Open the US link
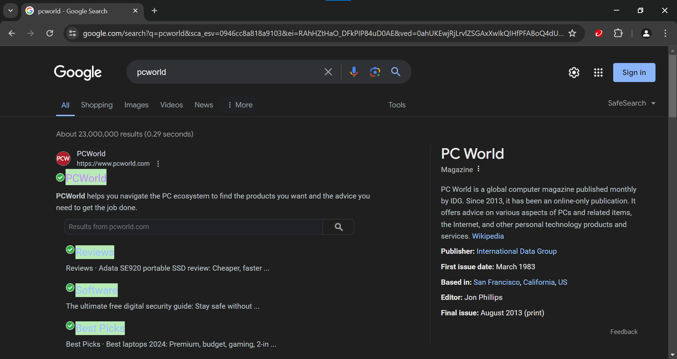 562,282
